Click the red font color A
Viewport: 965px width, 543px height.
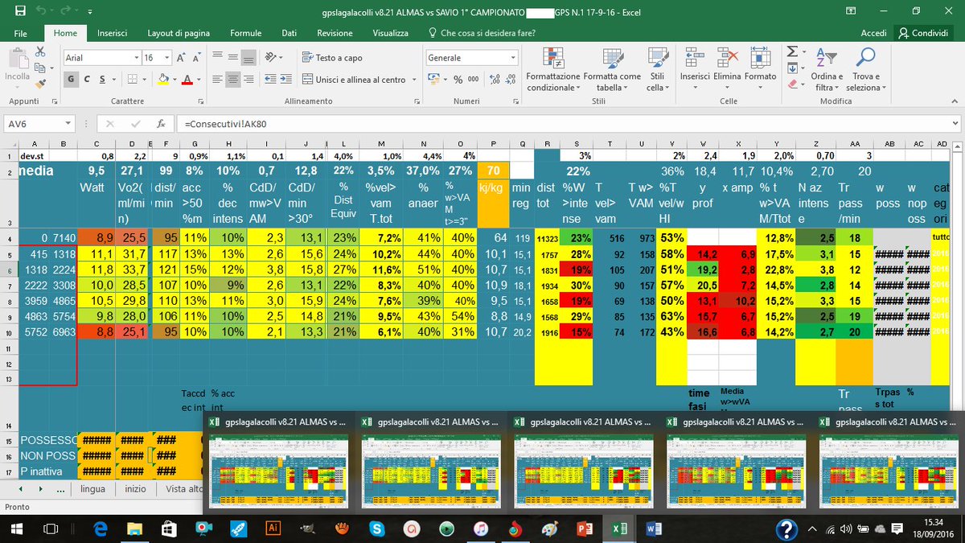coord(187,80)
